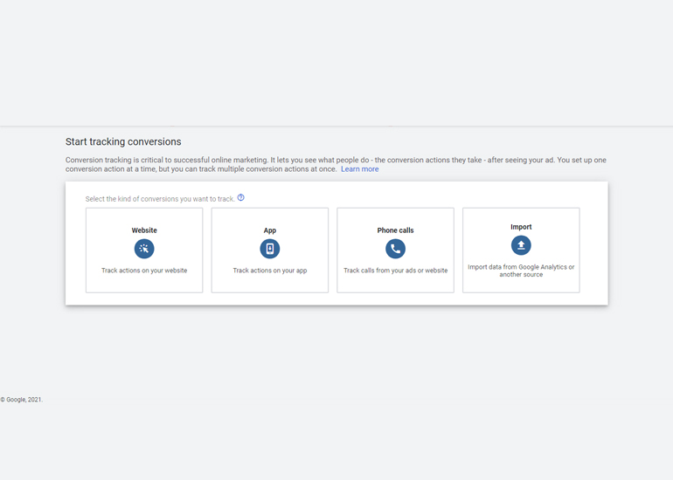Click the "Phone calls" card title
This screenshot has height=480, width=673.
pyautogui.click(x=395, y=230)
